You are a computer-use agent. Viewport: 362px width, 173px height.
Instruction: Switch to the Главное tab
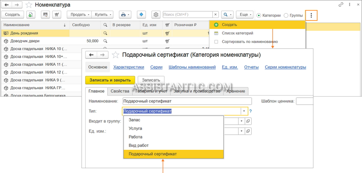pos(97,91)
